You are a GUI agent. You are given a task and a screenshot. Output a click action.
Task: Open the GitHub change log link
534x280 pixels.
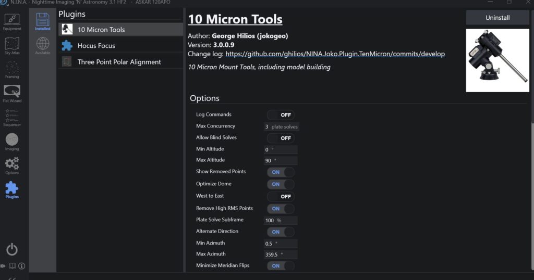335,54
